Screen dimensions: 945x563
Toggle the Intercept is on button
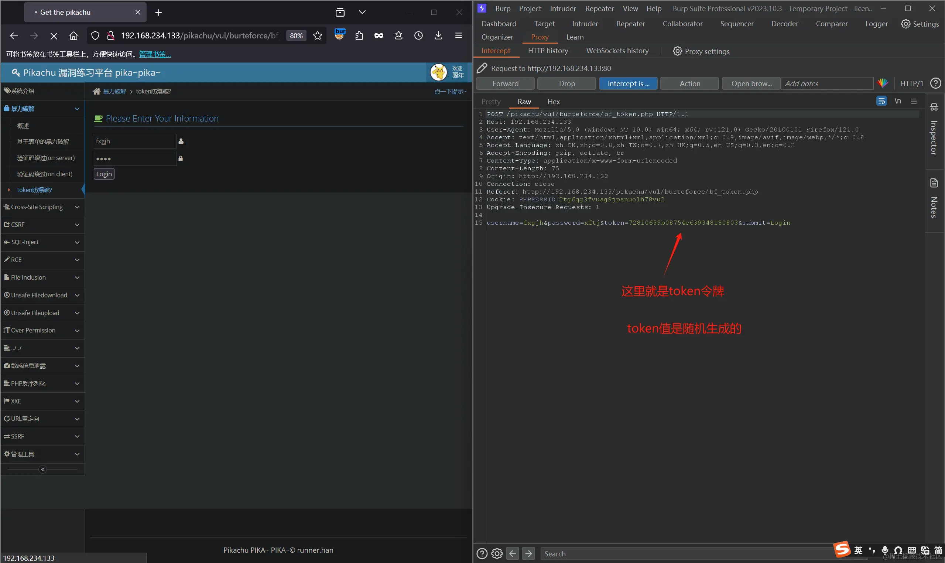pyautogui.click(x=628, y=83)
